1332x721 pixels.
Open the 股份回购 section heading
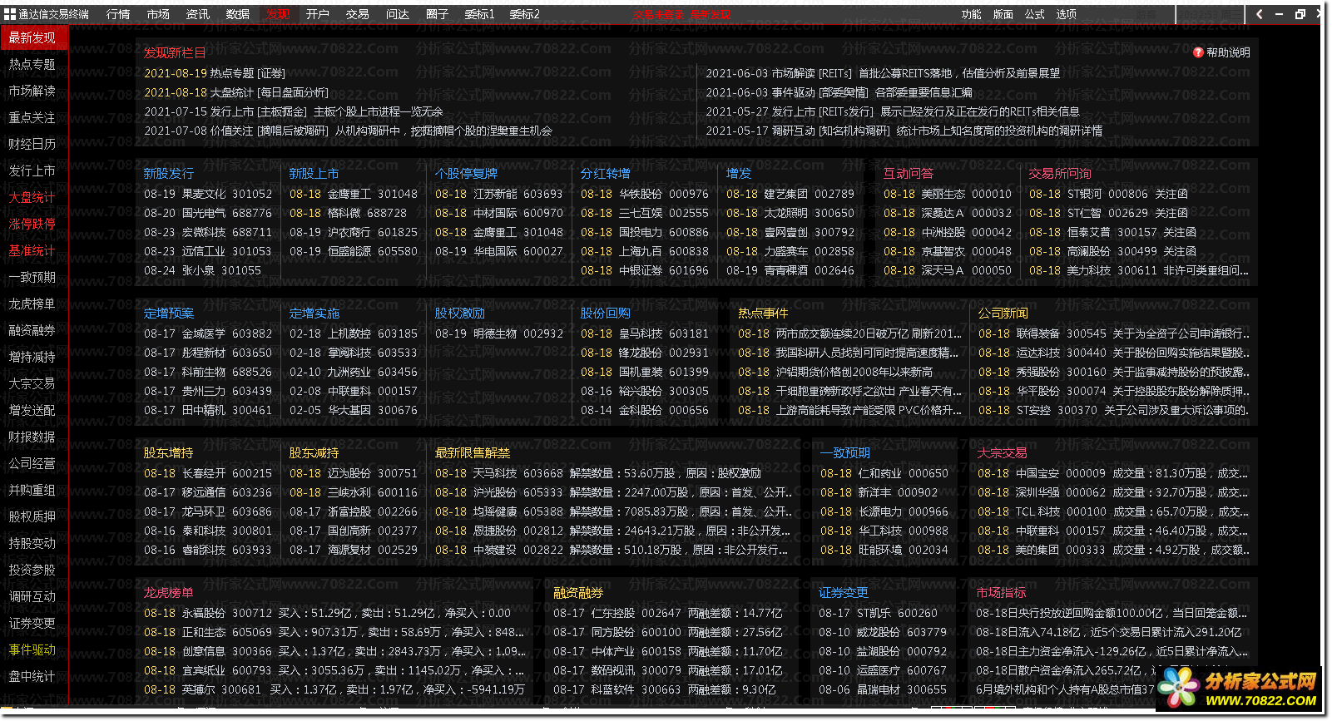(606, 313)
